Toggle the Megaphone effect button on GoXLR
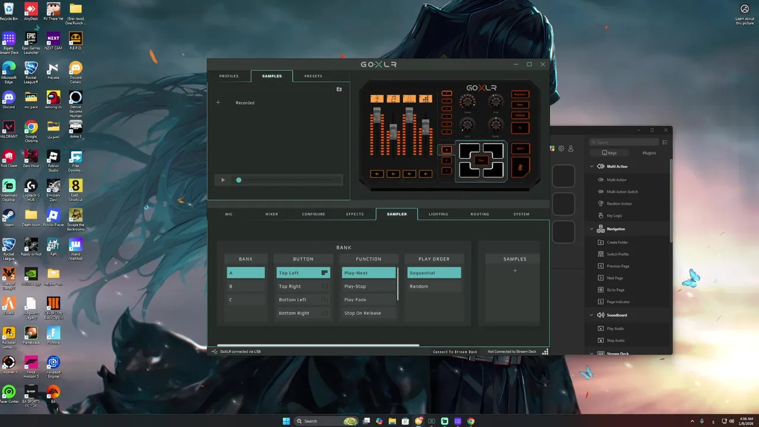 pyautogui.click(x=520, y=94)
